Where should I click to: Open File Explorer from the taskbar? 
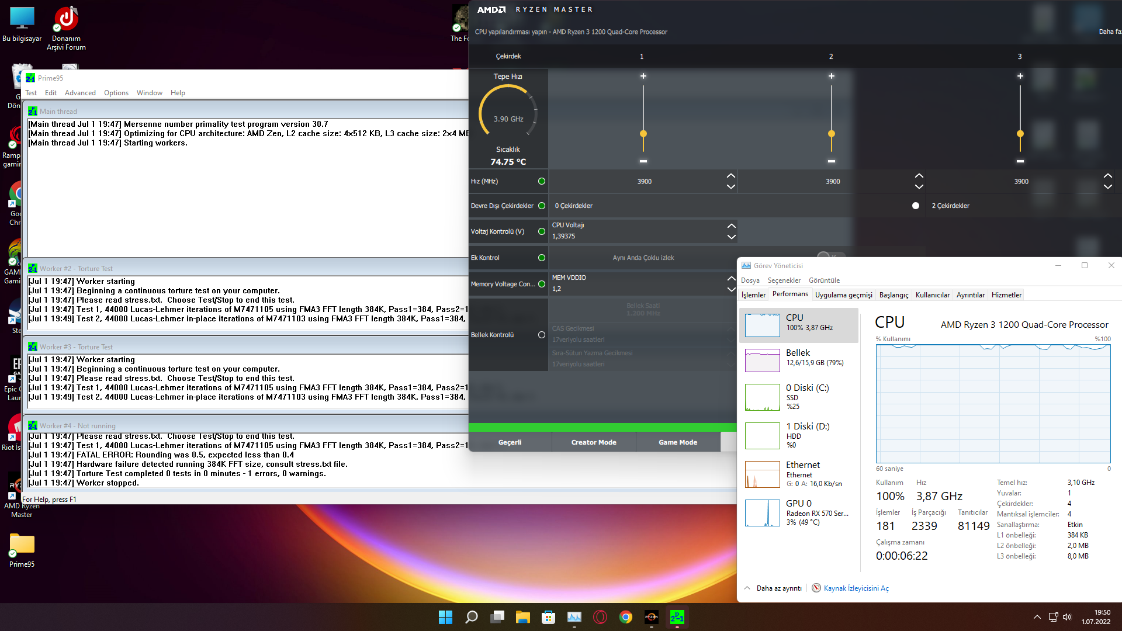point(523,617)
